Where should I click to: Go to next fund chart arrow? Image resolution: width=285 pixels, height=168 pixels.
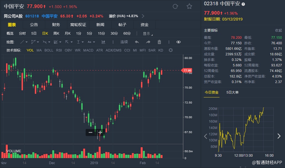(x=279, y=136)
